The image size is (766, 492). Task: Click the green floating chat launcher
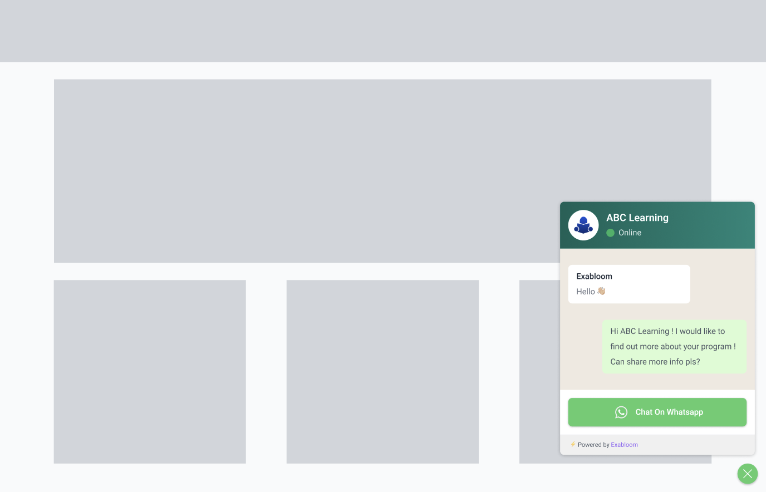[x=748, y=474]
